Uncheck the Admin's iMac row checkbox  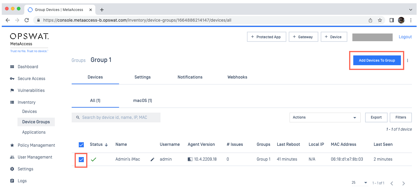(81, 160)
